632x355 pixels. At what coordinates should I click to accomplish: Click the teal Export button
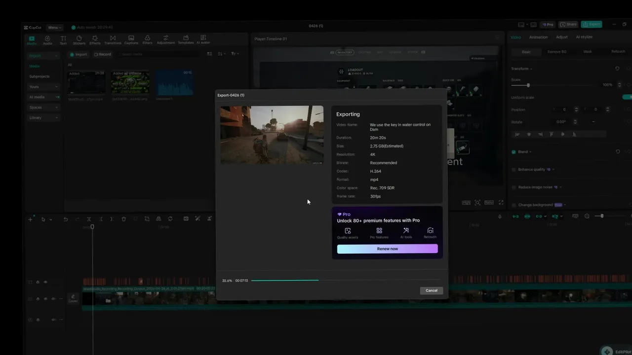click(x=592, y=24)
